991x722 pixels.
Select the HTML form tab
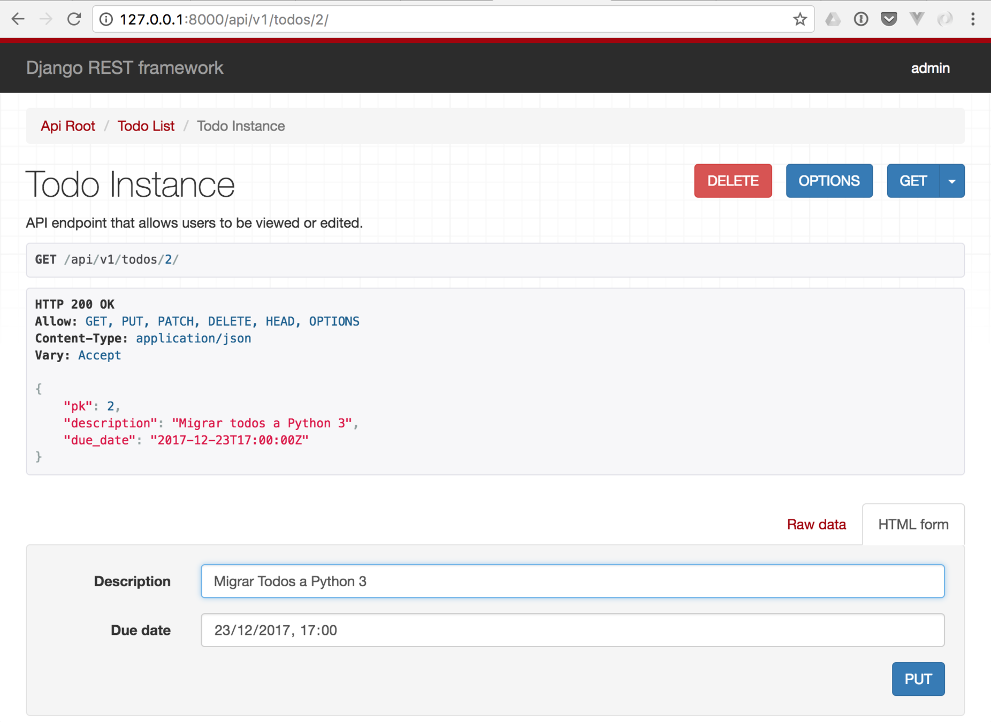(913, 525)
